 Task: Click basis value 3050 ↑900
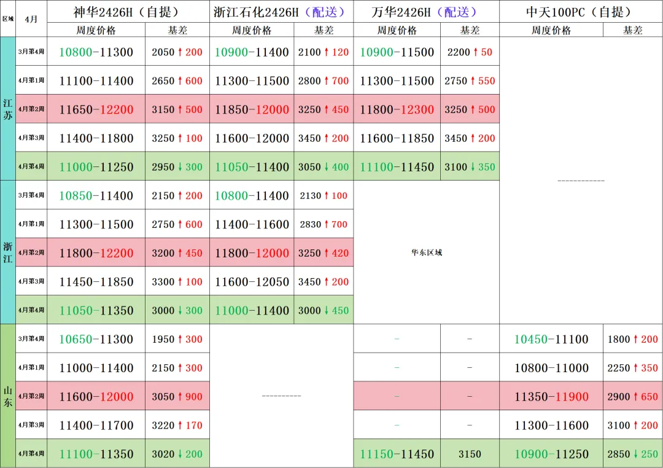(x=177, y=396)
